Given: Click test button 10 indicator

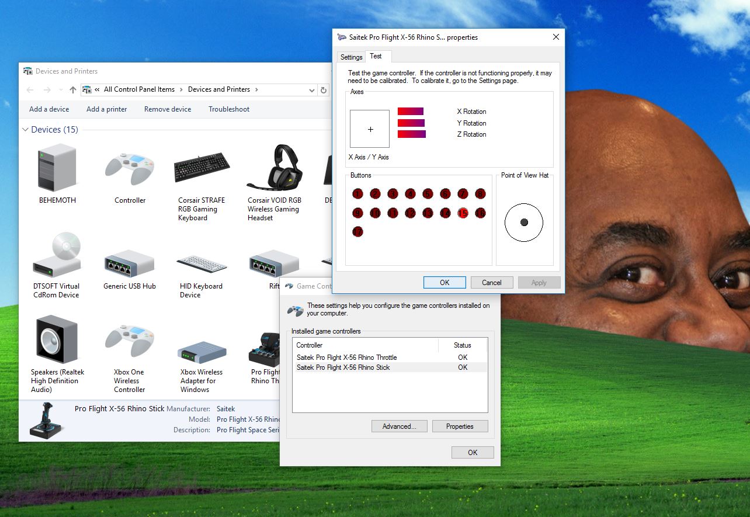Looking at the screenshot, I should tap(375, 213).
